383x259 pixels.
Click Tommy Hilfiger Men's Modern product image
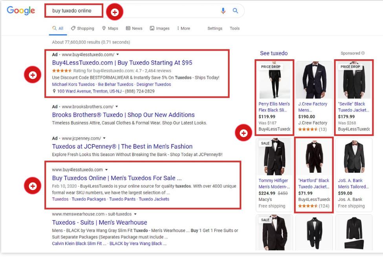click(x=274, y=157)
